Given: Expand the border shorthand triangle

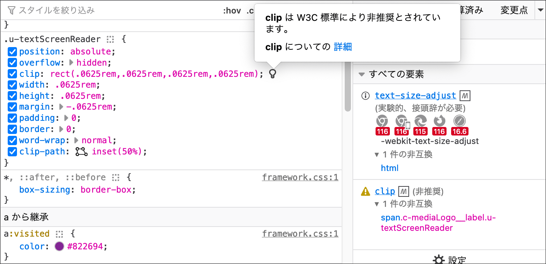Looking at the screenshot, I should (61, 129).
